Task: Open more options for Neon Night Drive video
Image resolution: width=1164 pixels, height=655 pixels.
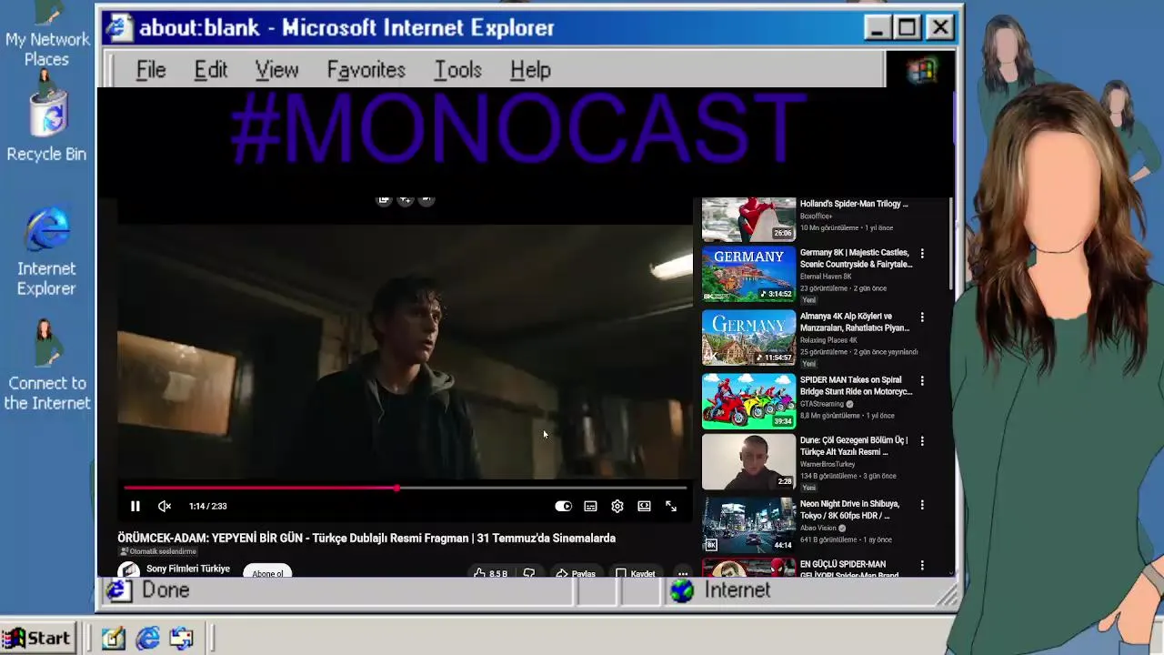Action: 922,505
